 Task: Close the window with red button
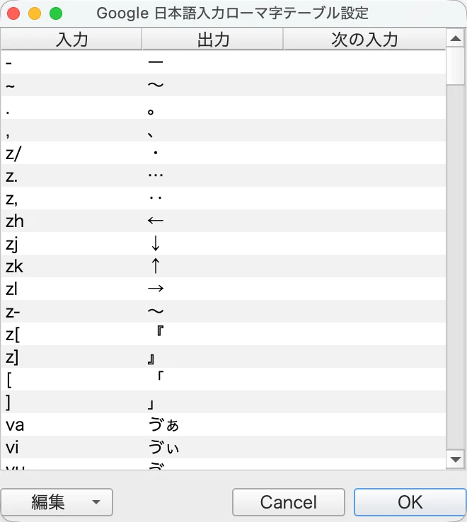point(13,13)
